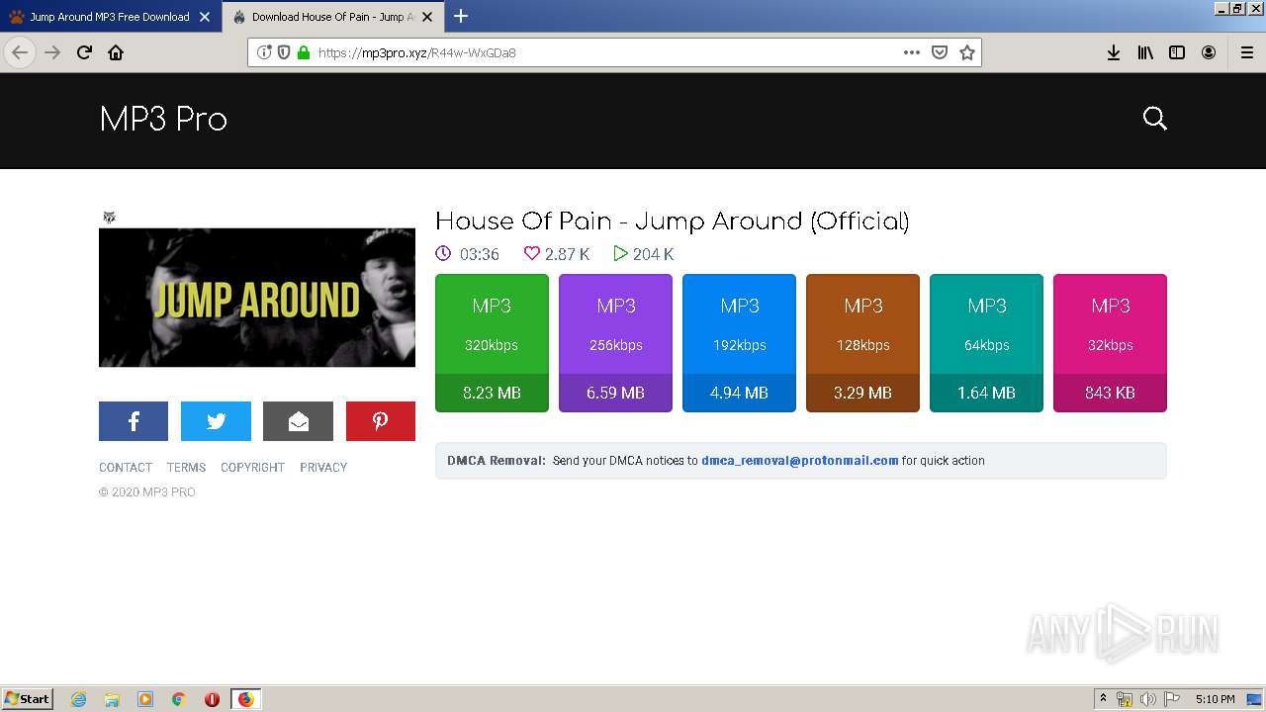Image resolution: width=1266 pixels, height=712 pixels.
Task: Open Firefox library icon
Action: coord(1145,52)
